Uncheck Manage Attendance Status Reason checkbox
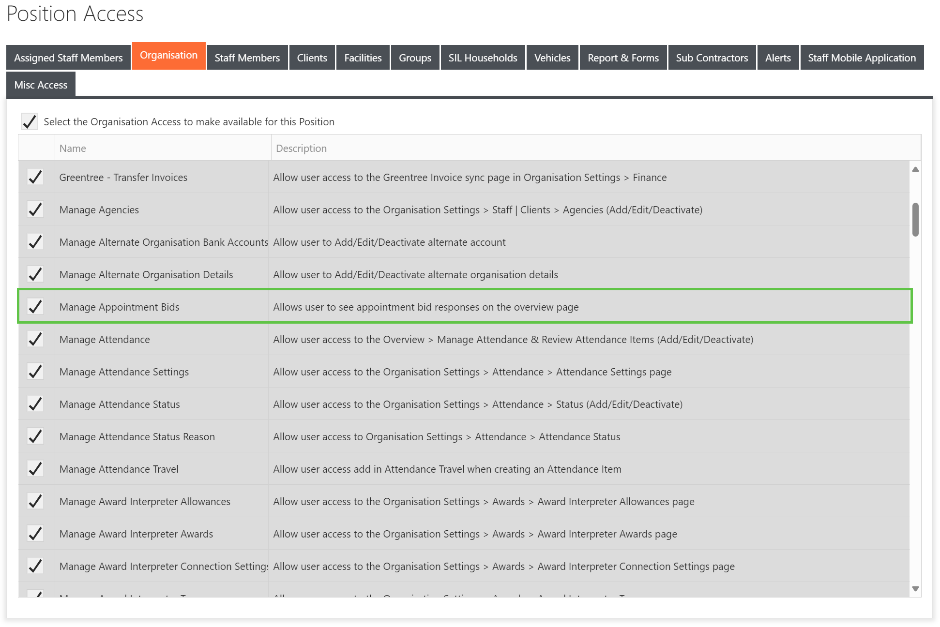Image resolution: width=940 pixels, height=627 pixels. 35,436
